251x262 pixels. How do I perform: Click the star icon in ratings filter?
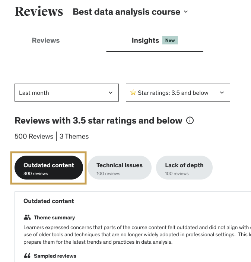133,93
